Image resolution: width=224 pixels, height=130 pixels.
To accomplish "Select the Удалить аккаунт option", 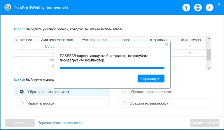I will point(61,103).
